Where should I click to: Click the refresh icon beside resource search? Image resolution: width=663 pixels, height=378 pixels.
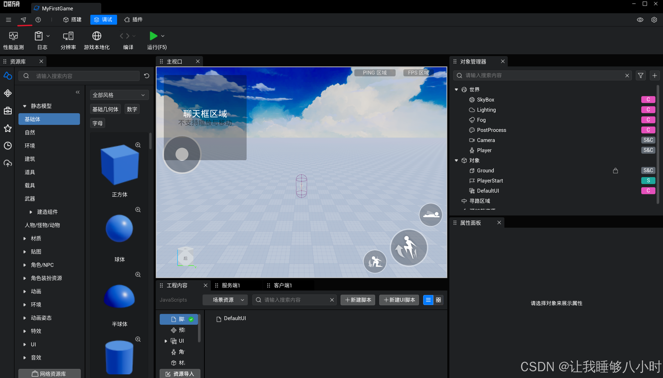147,76
